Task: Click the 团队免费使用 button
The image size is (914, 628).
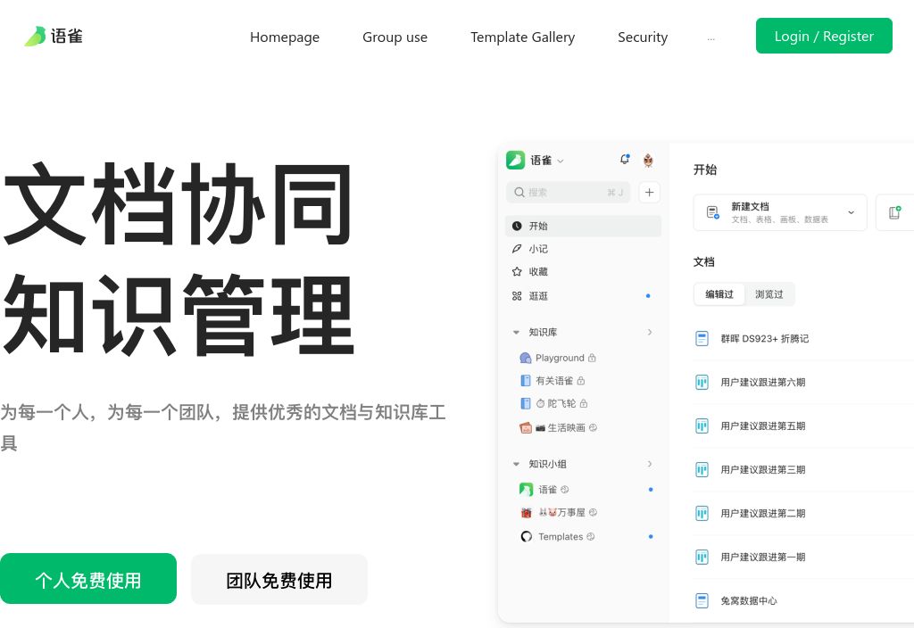Action: pyautogui.click(x=278, y=580)
